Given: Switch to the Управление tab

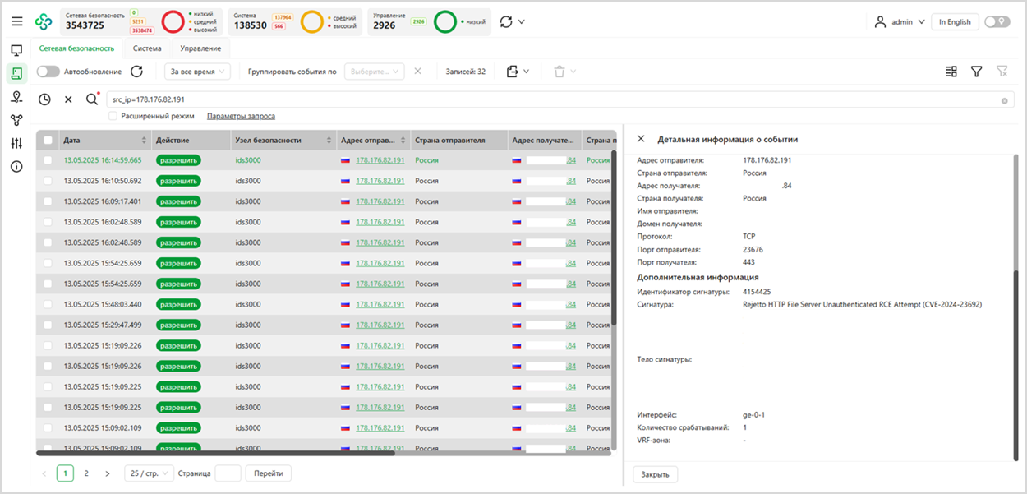Looking at the screenshot, I should [x=200, y=48].
